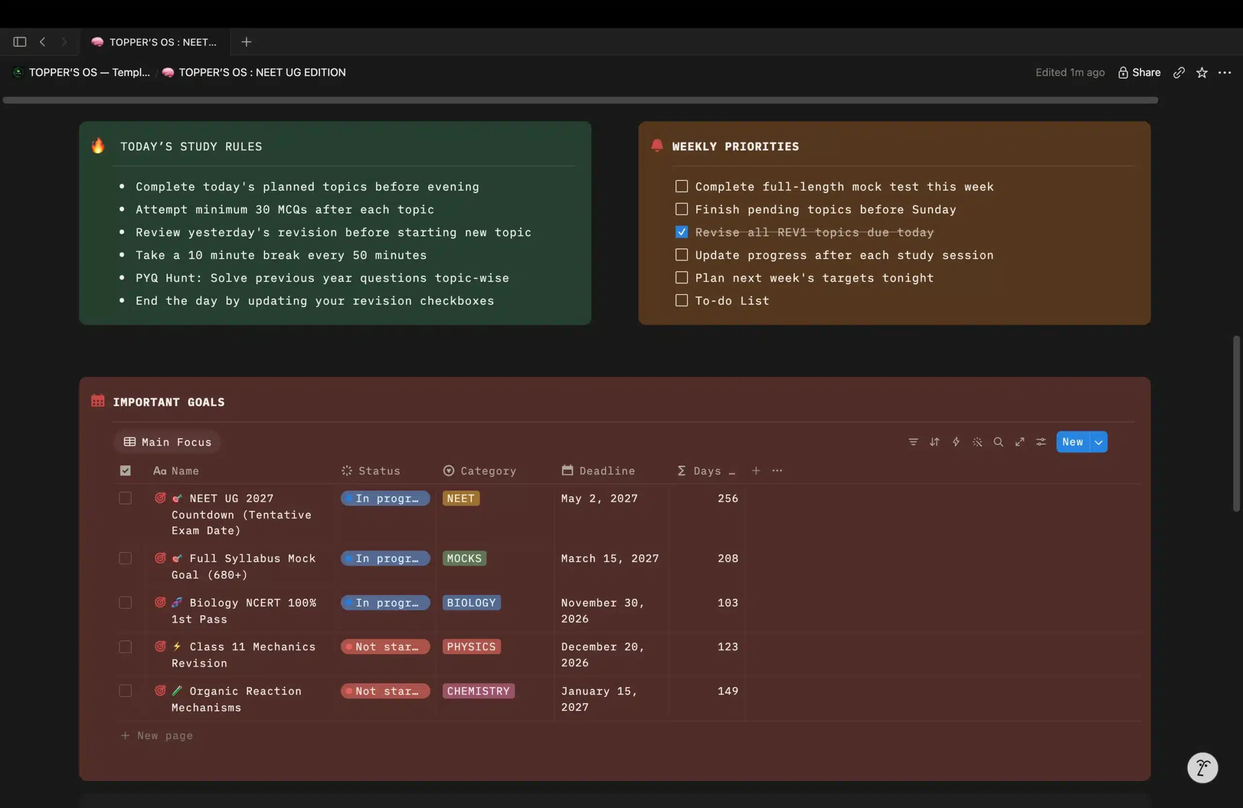Image resolution: width=1243 pixels, height=808 pixels.
Task: Copy the page link icon
Action: (x=1179, y=73)
